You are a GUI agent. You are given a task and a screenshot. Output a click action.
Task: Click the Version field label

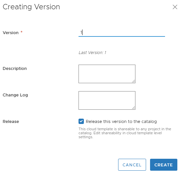click(11, 33)
